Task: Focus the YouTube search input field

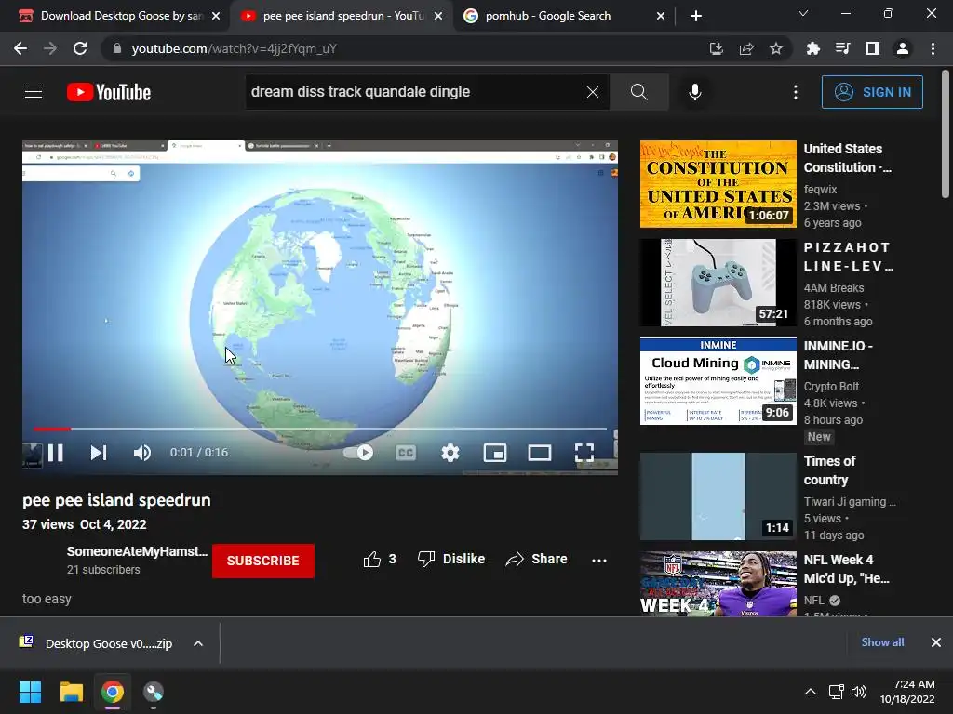Action: tap(415, 92)
